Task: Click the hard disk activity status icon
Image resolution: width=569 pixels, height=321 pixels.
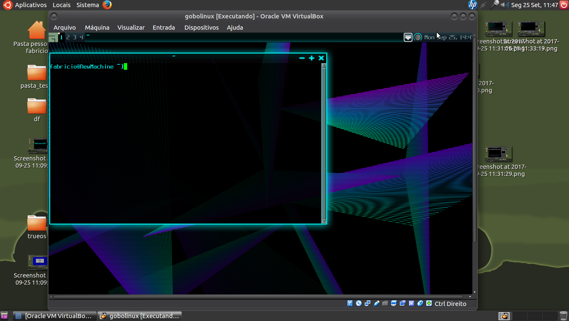Action: point(349,303)
